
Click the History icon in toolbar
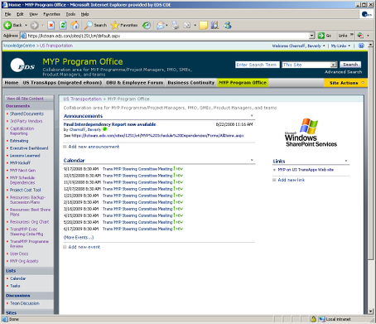click(x=147, y=26)
